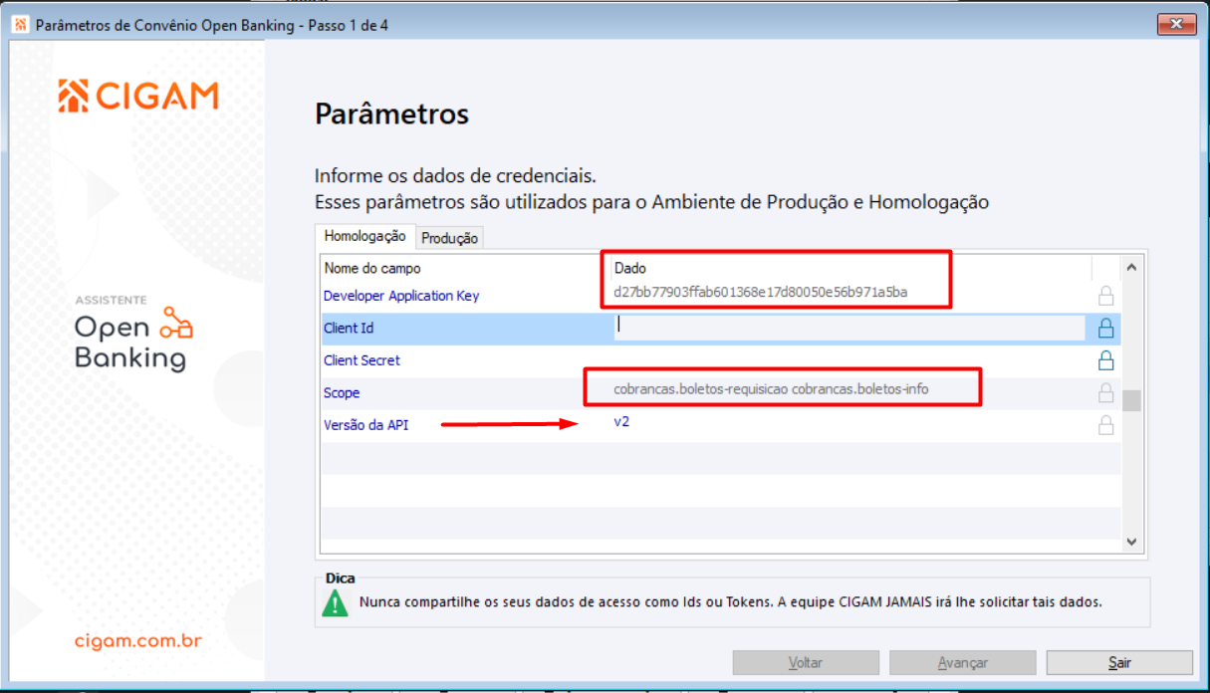Click the Open Banking assistant icon
Screen dimensions: 1210x693
177,324
